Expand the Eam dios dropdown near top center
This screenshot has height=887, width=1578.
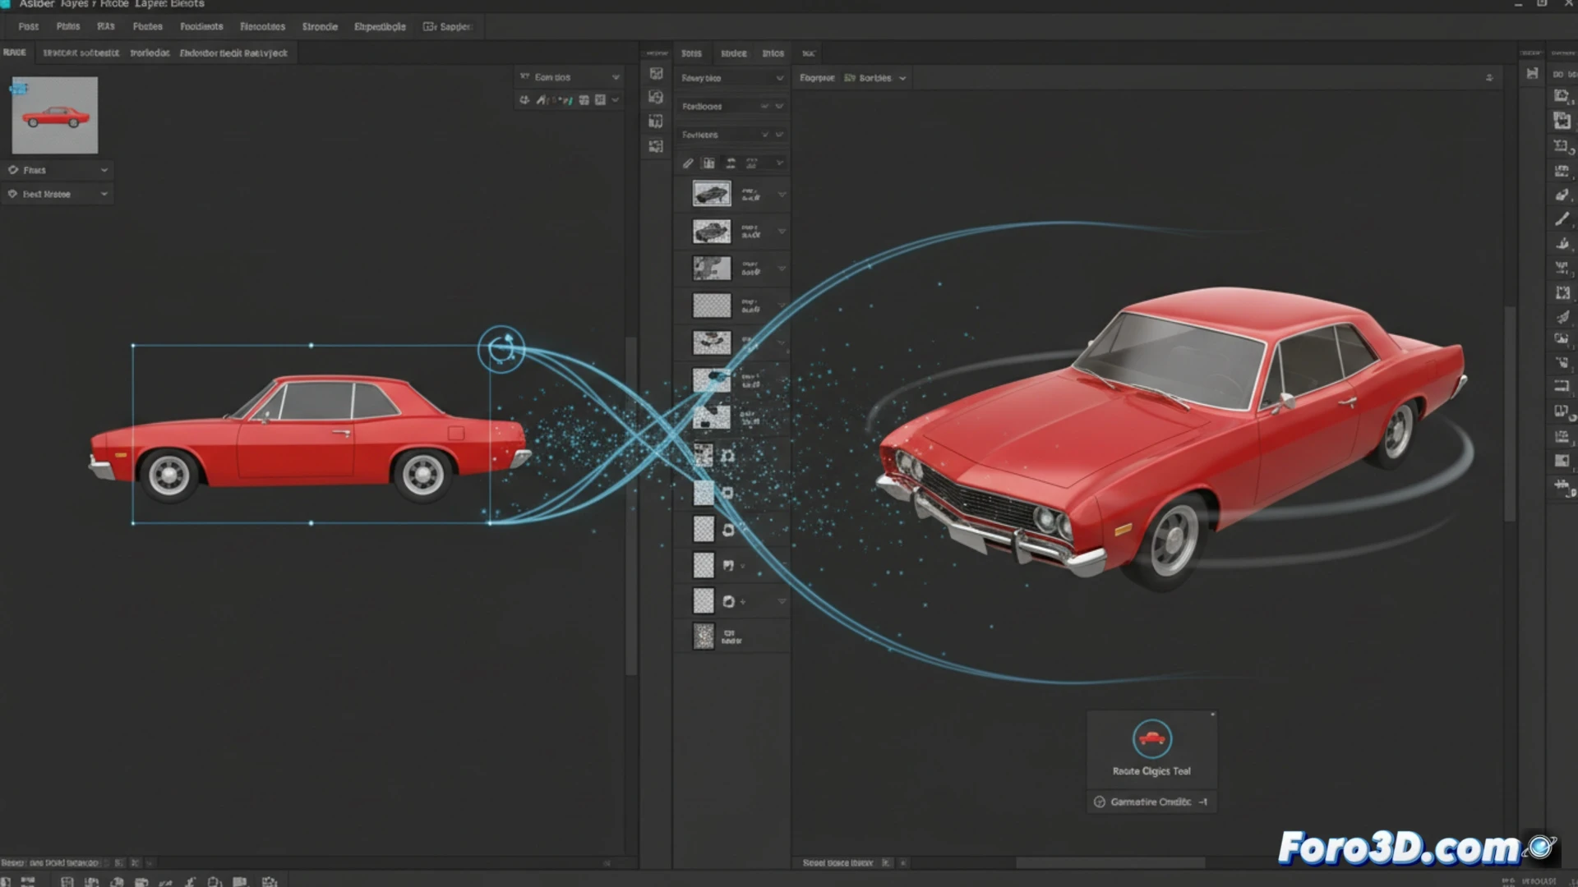coord(569,76)
